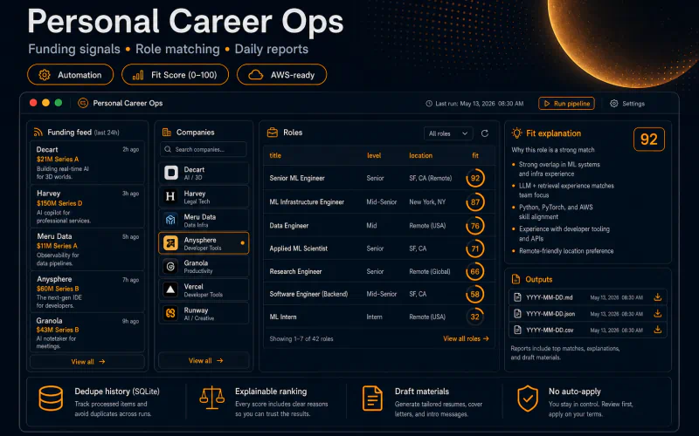Click the YYYY-MM-DD.csv file icon

point(517,330)
